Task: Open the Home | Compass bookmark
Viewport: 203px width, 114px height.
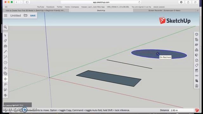Action: click(x=72, y=7)
